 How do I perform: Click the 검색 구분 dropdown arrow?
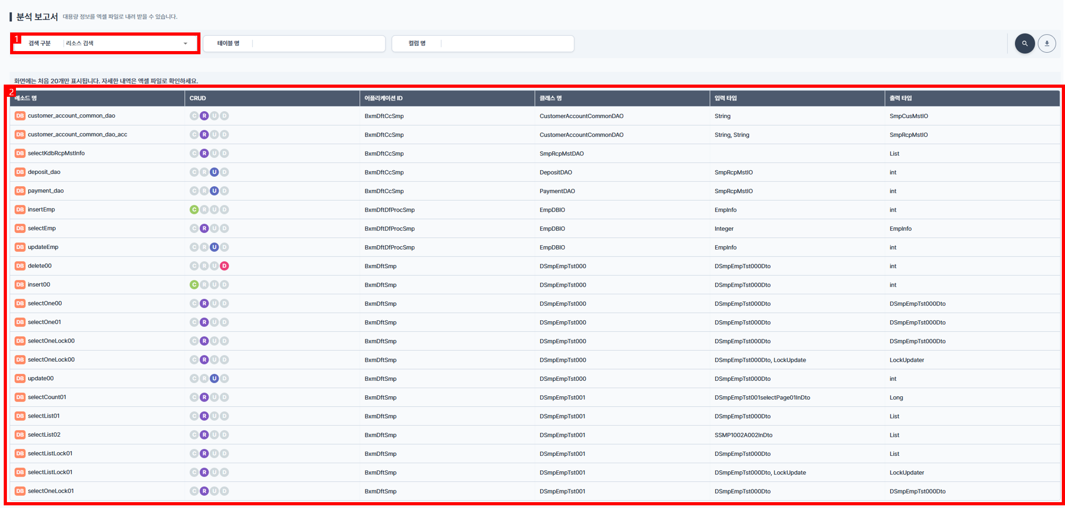(x=186, y=44)
